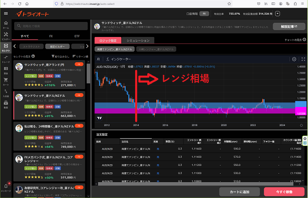Select order row with entry 1.11600
Image resolution: width=308 pixels, height=198 pixels.
(198, 149)
